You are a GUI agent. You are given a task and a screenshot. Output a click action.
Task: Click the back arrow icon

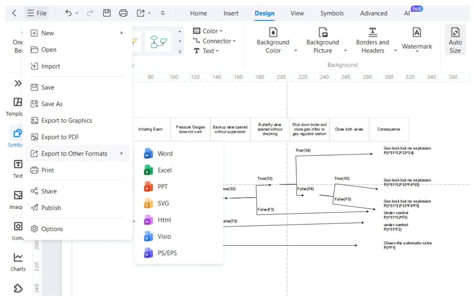click(14, 13)
